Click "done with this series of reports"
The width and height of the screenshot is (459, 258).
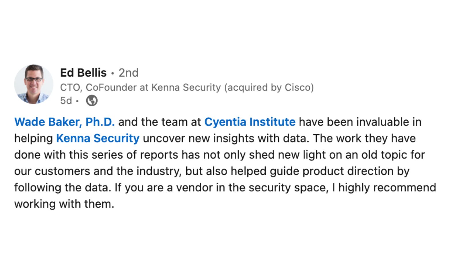[x=96, y=155]
